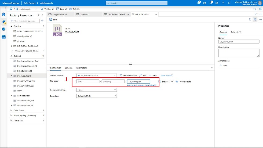Click the user account avatar

tap(260, 3)
